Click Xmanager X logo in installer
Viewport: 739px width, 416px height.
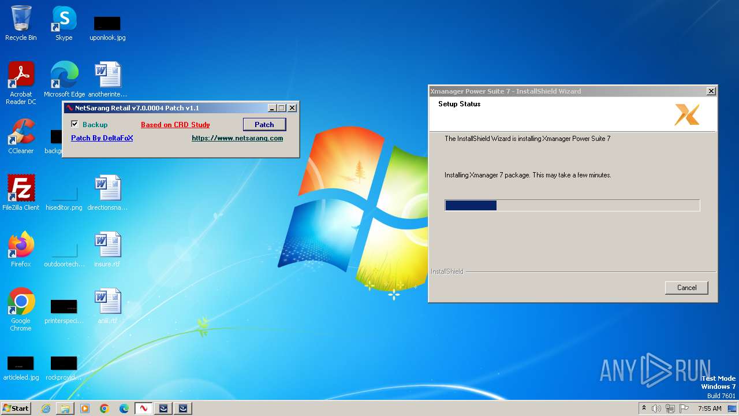click(x=687, y=114)
